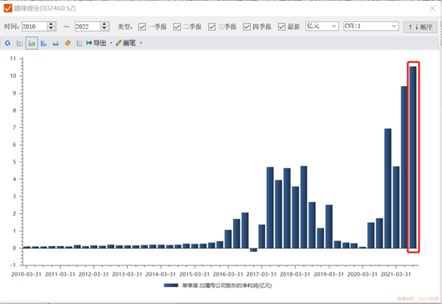442x304 pixels.
Task: Open the 导出 export dropdown arrow
Action: (111, 43)
